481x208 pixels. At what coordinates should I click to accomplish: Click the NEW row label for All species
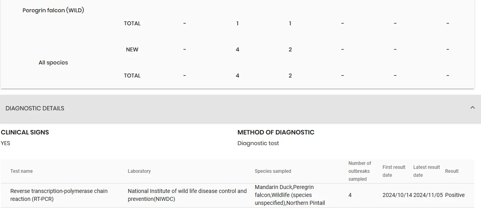click(x=132, y=49)
